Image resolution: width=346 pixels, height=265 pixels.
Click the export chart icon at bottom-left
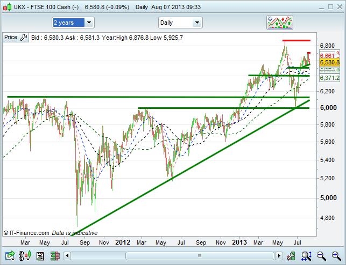(x=10, y=255)
